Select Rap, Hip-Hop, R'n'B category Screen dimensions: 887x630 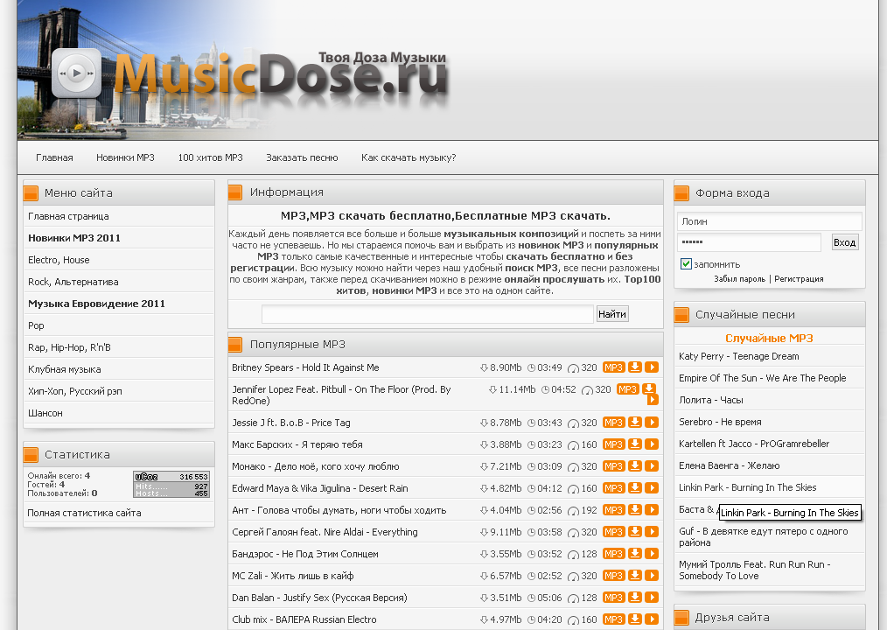point(69,347)
